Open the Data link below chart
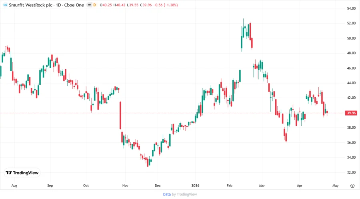360x199 pixels. point(167,195)
